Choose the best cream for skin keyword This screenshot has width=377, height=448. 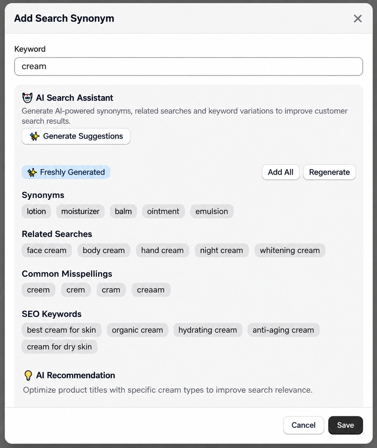[x=61, y=330]
